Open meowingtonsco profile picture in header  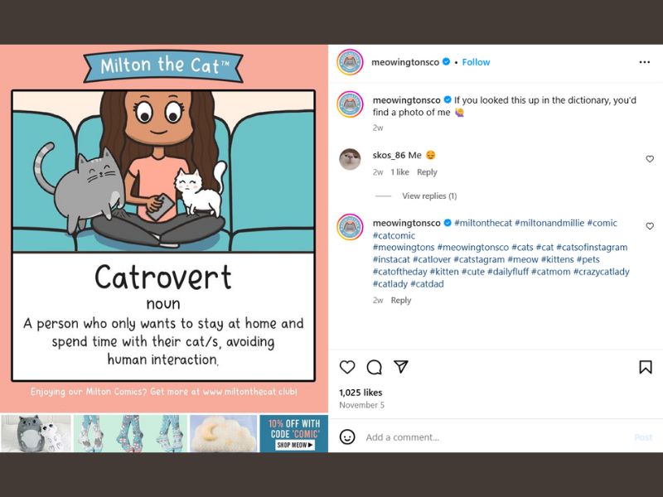pyautogui.click(x=350, y=62)
